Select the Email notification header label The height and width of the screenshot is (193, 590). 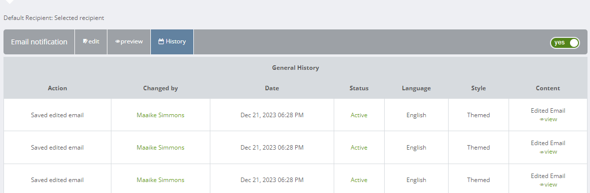pos(39,42)
